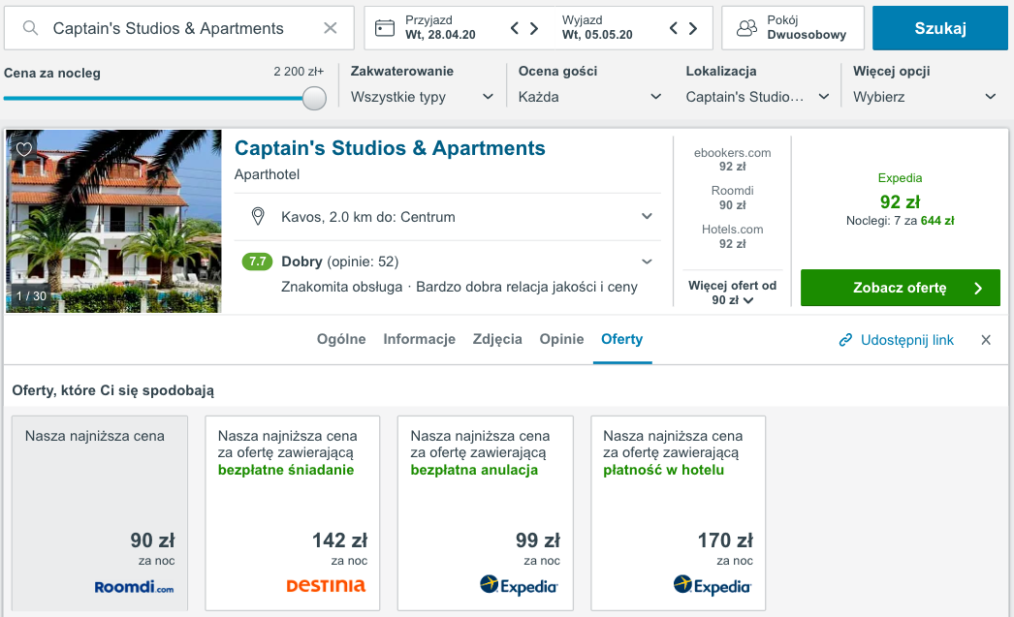Open the arrival date calendar icon
This screenshot has width=1014, height=617.
click(385, 28)
